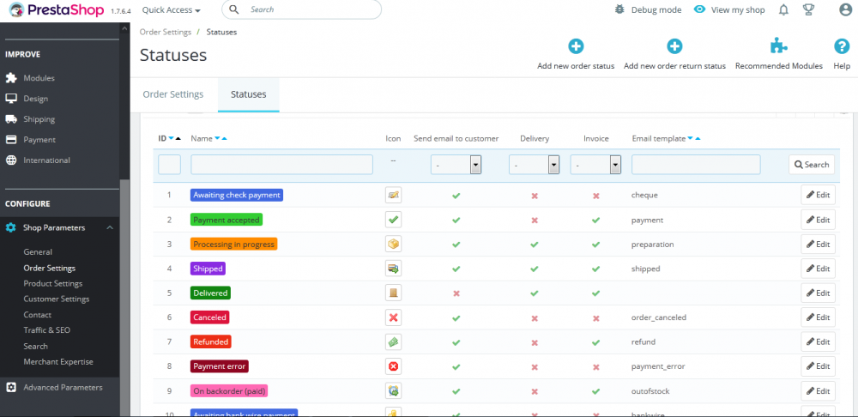Collapse the Shop Parameters menu chevron
The height and width of the screenshot is (417, 858).
110,227
